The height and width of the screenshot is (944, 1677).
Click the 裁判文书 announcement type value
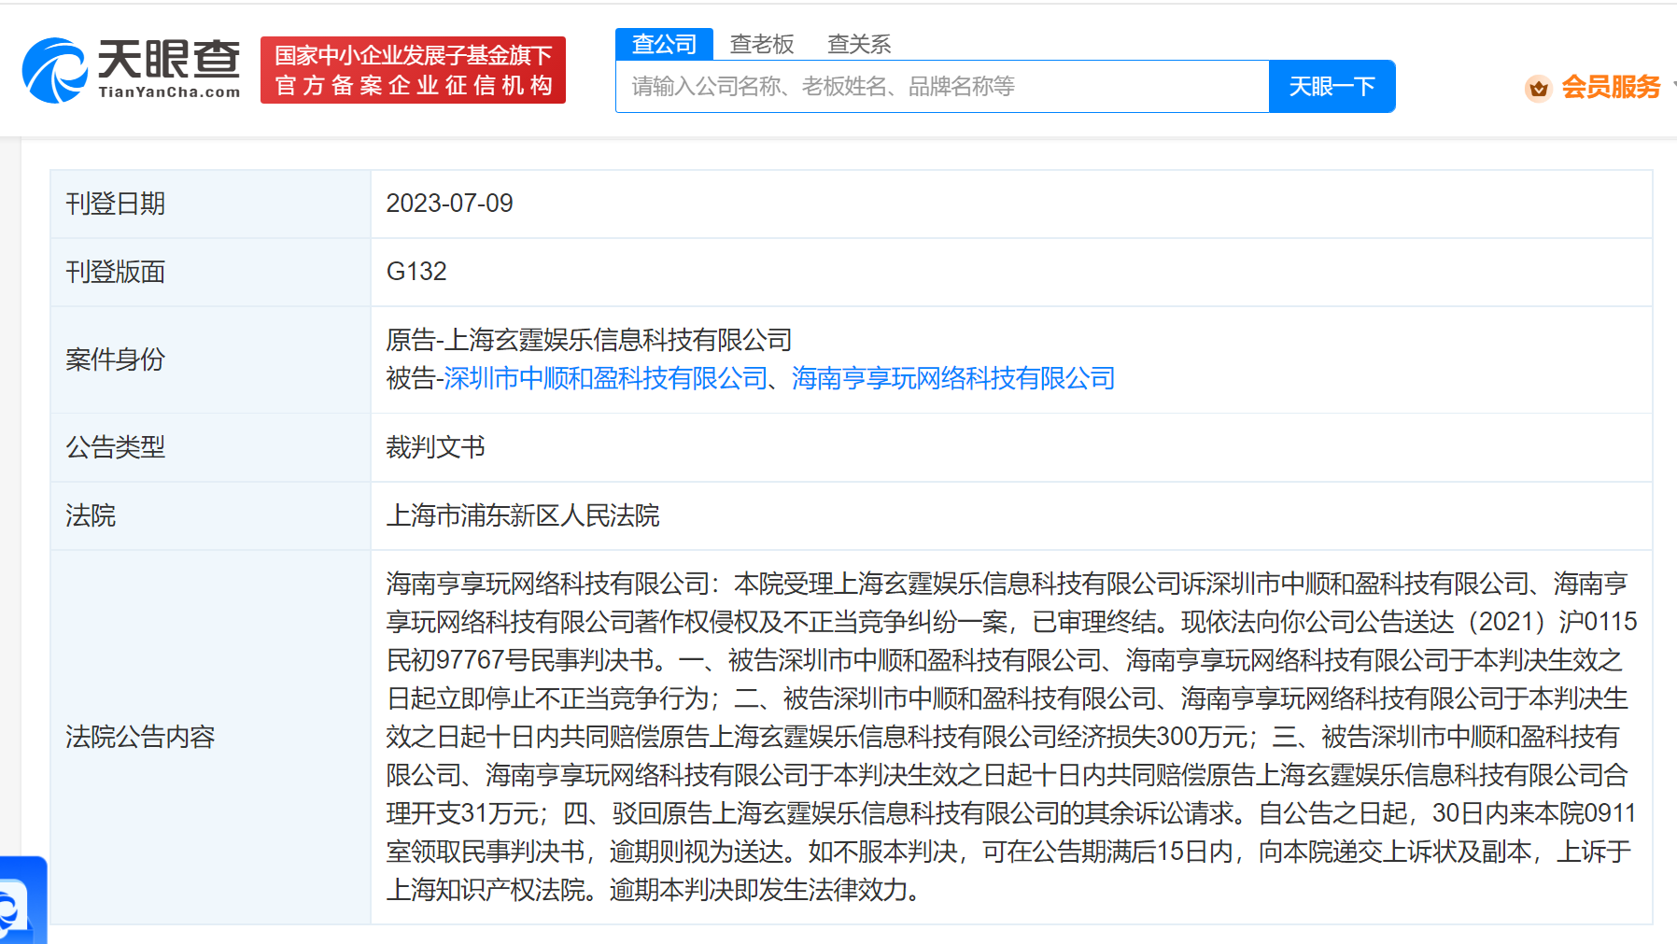pyautogui.click(x=435, y=447)
